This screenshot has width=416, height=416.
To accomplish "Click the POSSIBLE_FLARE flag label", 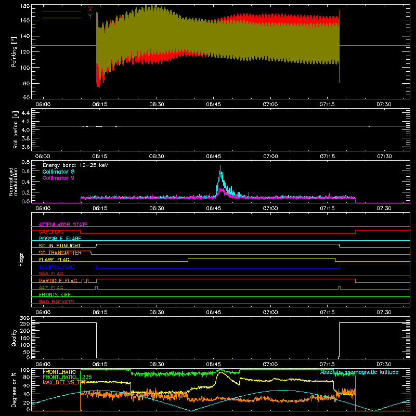I will click(x=60, y=239).
